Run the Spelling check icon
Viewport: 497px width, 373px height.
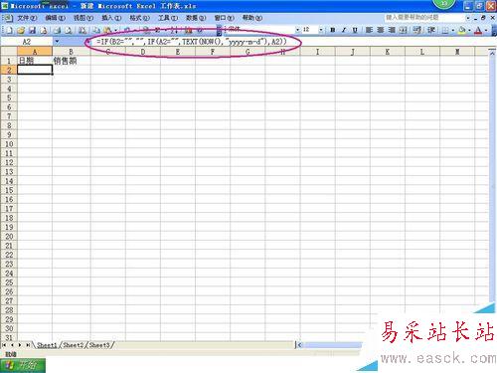[83, 30]
